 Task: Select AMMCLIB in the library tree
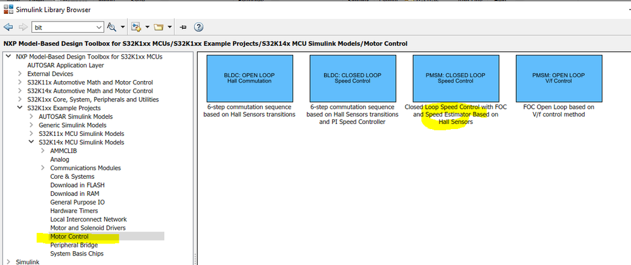pyautogui.click(x=64, y=150)
